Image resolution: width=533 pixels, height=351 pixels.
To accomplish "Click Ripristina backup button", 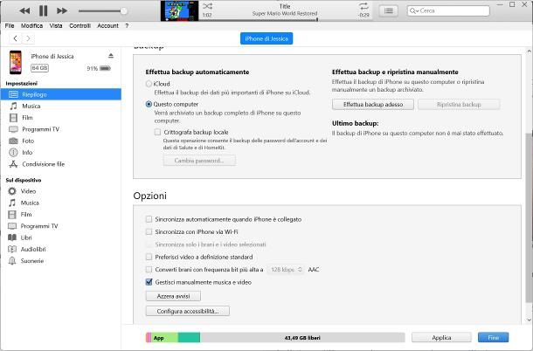I will coord(459,104).
